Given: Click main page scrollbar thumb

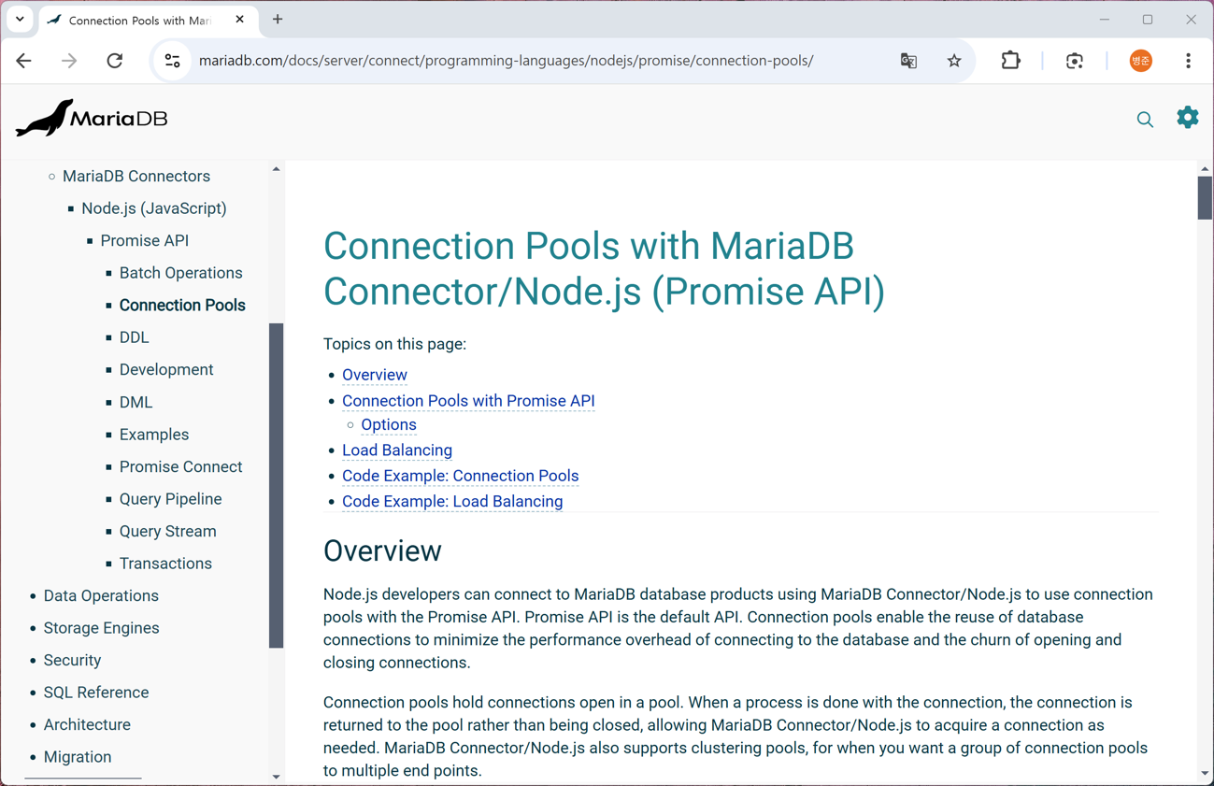Looking at the screenshot, I should coord(1205,198).
